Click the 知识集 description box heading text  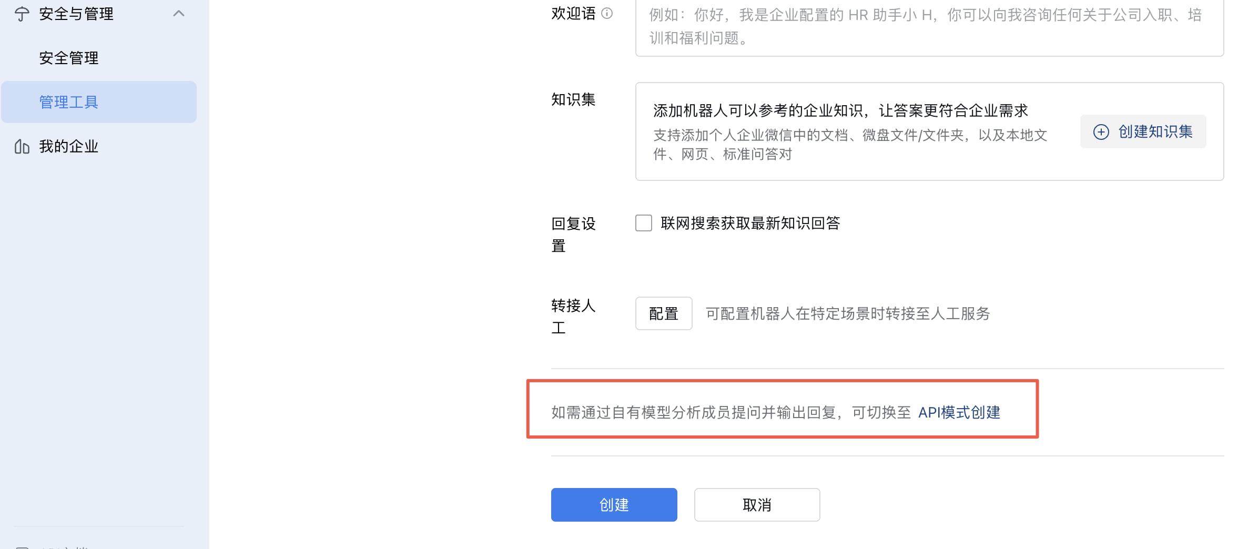[x=840, y=110]
